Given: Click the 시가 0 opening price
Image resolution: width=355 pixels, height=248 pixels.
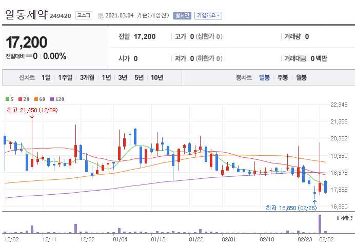Looking at the screenshot, I should [128, 58].
